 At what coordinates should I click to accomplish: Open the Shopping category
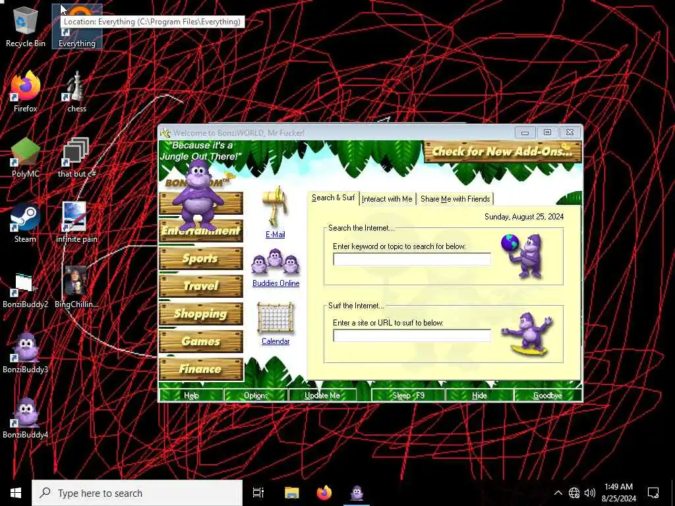201,314
